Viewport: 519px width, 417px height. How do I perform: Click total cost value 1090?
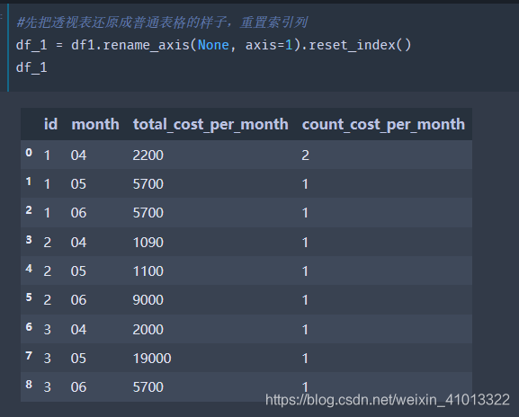coord(148,243)
